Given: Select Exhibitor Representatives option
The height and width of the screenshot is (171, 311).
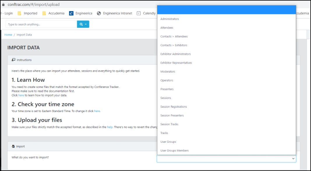Looking at the screenshot, I should [x=227, y=63].
